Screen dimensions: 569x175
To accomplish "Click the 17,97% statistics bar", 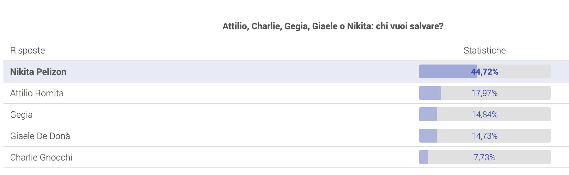I will (484, 93).
